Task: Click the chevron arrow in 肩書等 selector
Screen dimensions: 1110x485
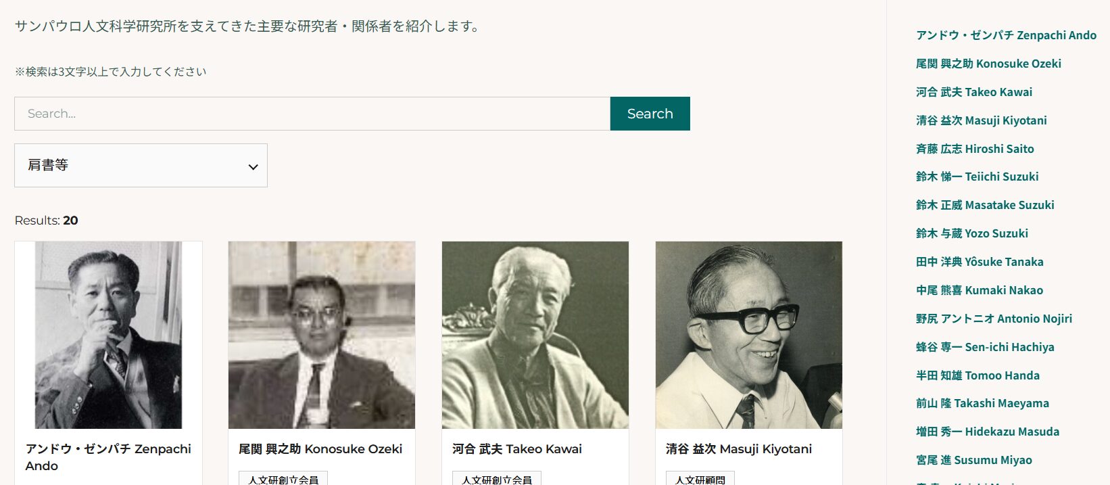Action: [253, 166]
